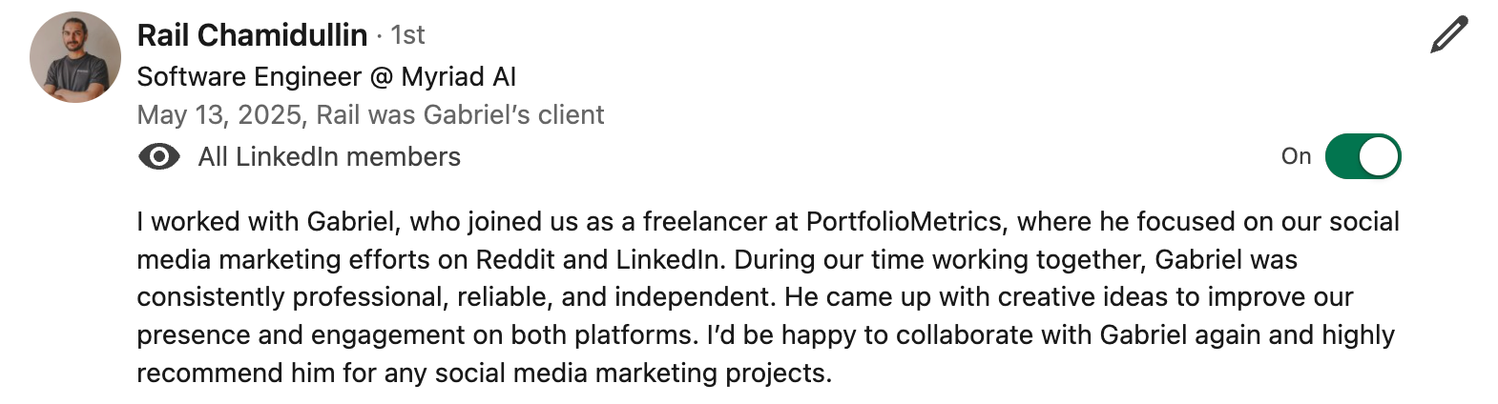Click the "May 13, 2025" date
The image size is (1498, 404).
(218, 115)
